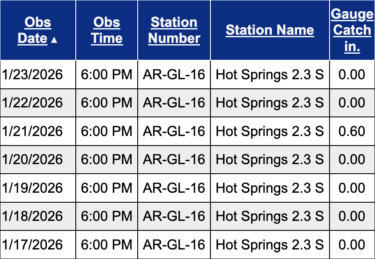Click Hot Springs 2.3 S in 1/20/2026 row
Image resolution: width=375 pixels, height=259 pixels.
(270, 159)
